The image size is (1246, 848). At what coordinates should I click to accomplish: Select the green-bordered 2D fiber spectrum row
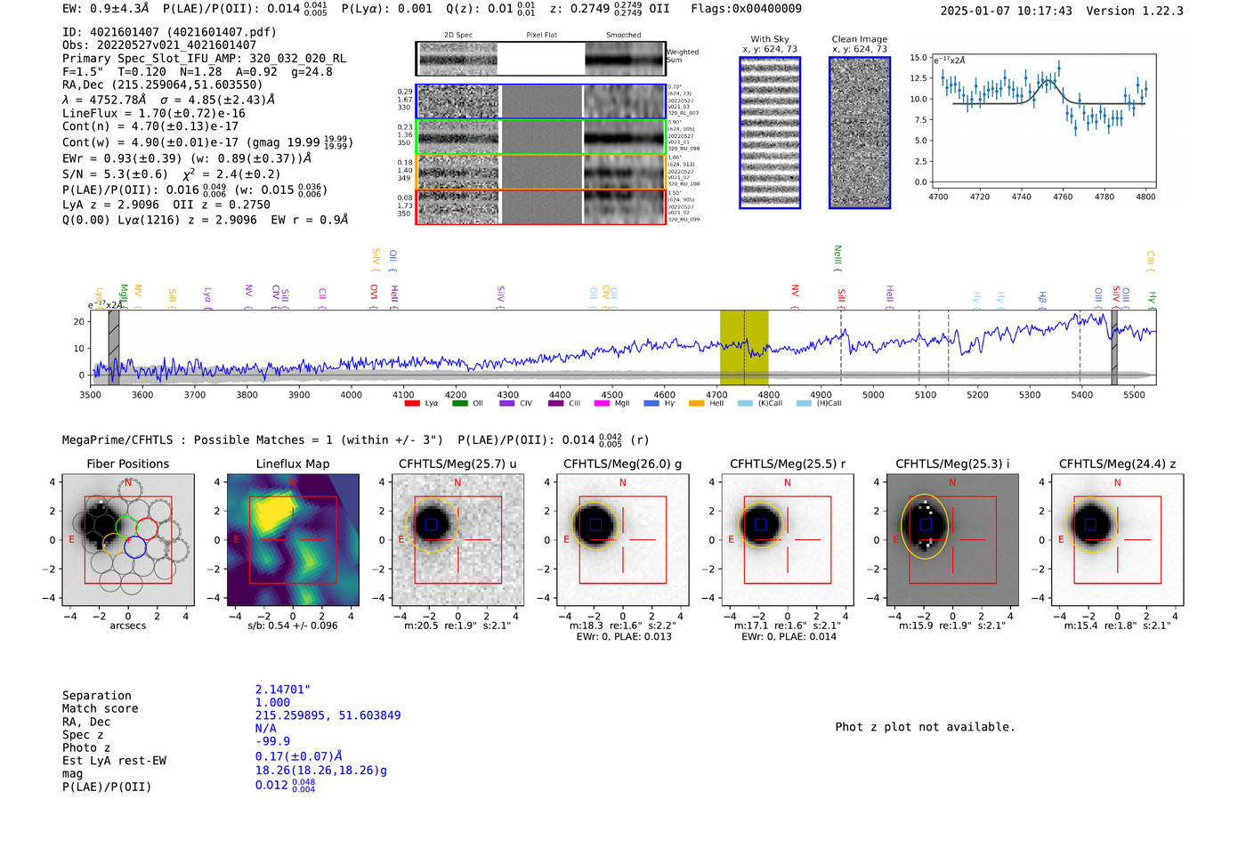coord(541,137)
